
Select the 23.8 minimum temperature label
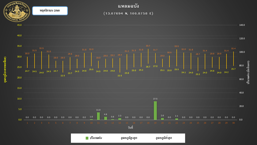coord(127,73)
